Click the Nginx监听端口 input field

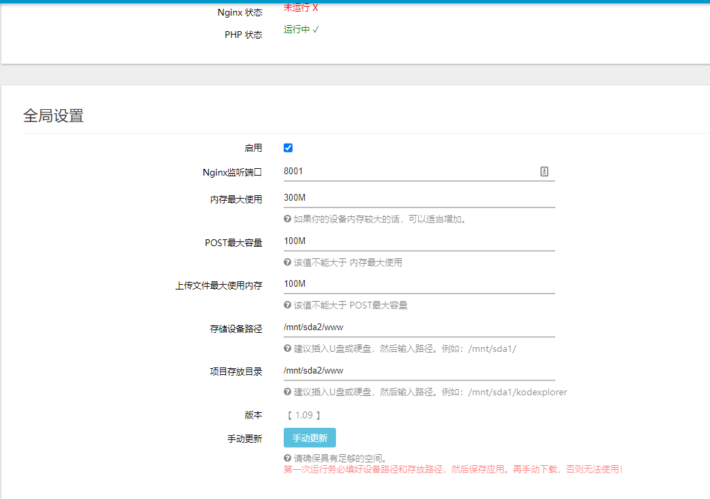[407, 172]
